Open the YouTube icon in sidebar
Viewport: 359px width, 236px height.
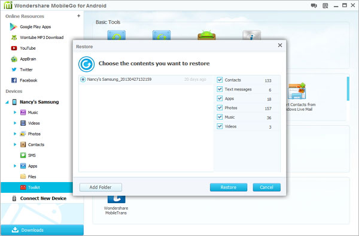pos(14,48)
